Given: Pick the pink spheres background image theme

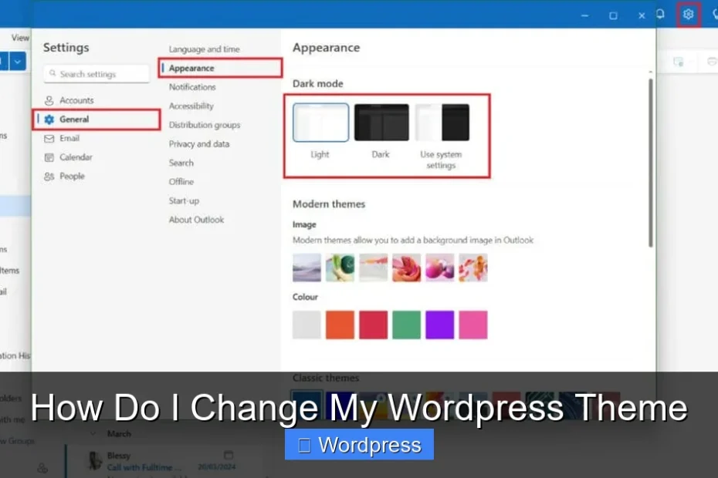Looking at the screenshot, I should tap(439, 268).
